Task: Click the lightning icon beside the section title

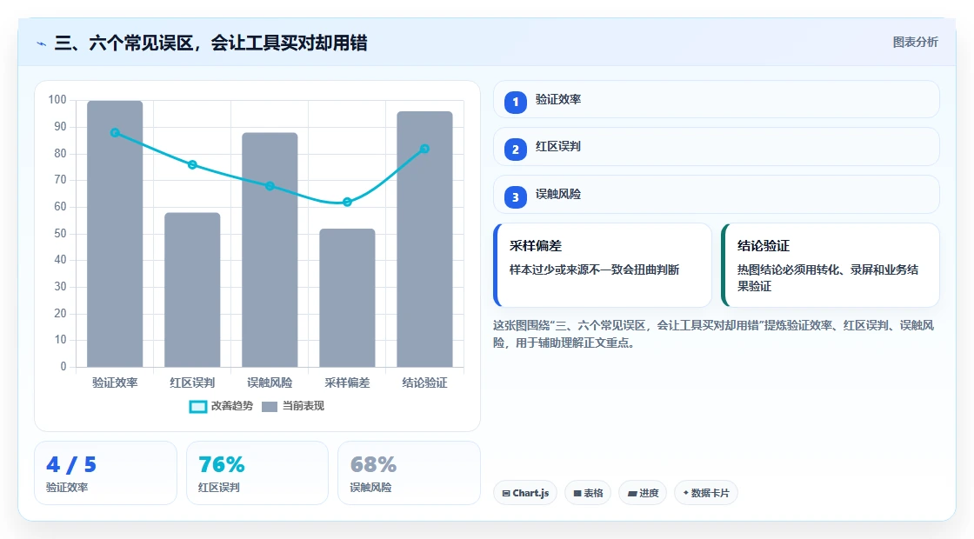Action: (42, 43)
